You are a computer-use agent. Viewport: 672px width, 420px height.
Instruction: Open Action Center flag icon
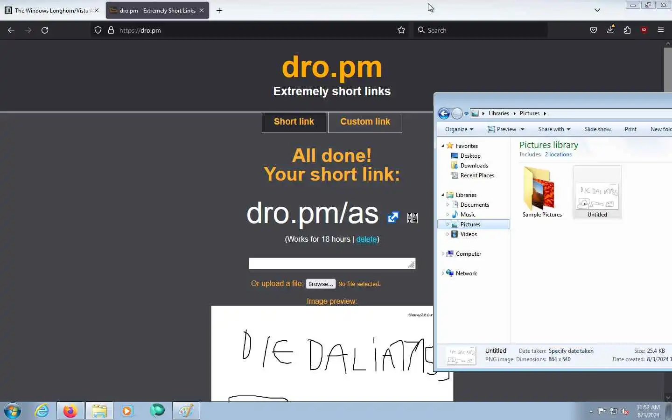click(x=602, y=411)
